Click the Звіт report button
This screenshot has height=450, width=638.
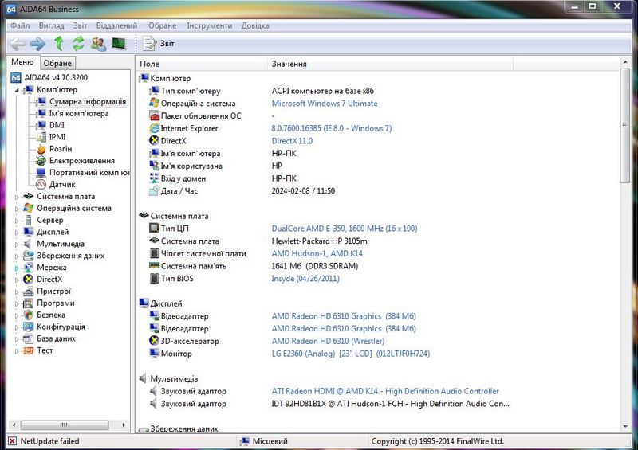click(159, 43)
